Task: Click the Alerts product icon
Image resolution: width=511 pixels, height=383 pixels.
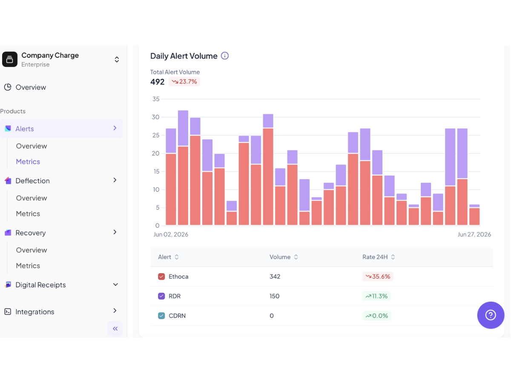Action: pos(8,129)
